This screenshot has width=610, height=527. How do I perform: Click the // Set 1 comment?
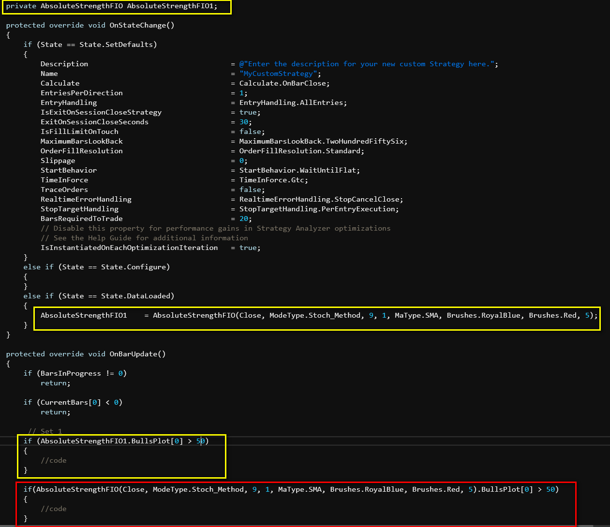coord(45,431)
